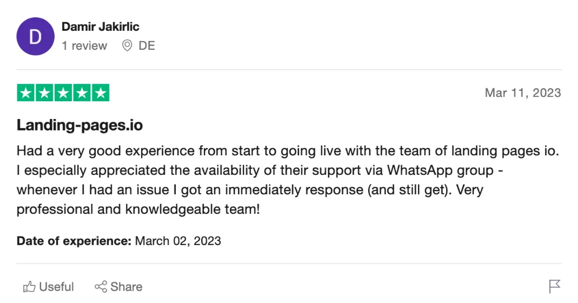Open Damir Jakirlic's reviewer profile name
578x303 pixels.
[x=101, y=27]
